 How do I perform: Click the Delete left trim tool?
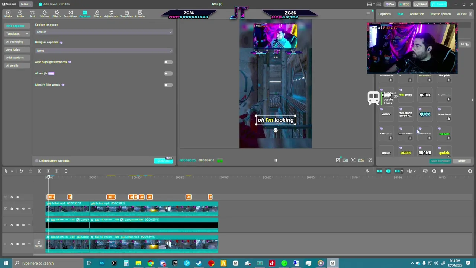48,171
